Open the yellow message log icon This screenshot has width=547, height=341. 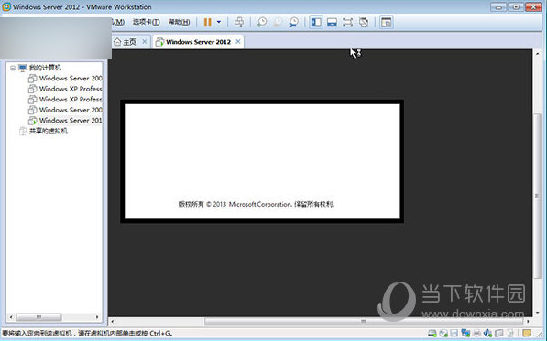point(527,334)
